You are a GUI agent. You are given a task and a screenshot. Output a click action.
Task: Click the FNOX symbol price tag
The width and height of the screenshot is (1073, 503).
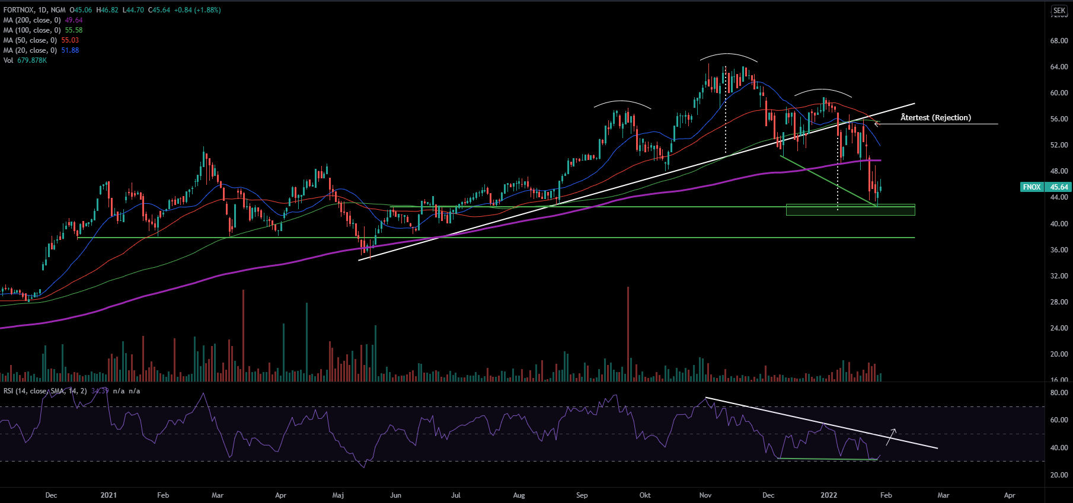tap(1032, 187)
